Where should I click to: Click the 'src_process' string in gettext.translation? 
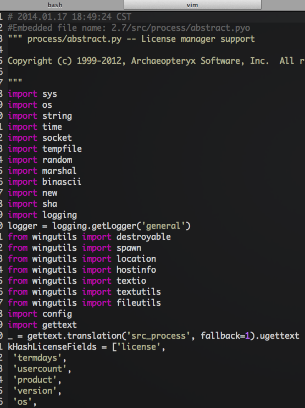pyautogui.click(x=158, y=335)
